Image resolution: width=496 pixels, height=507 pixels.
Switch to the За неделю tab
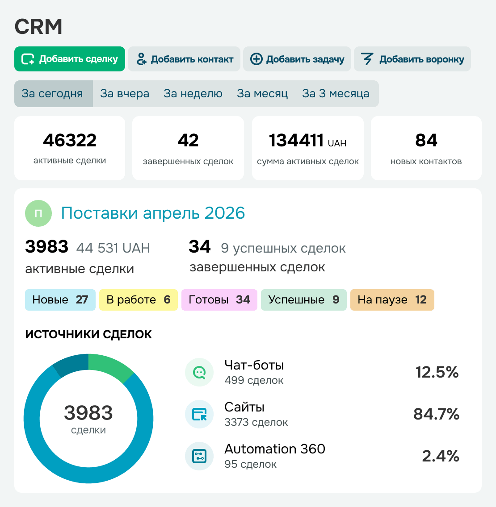click(193, 93)
